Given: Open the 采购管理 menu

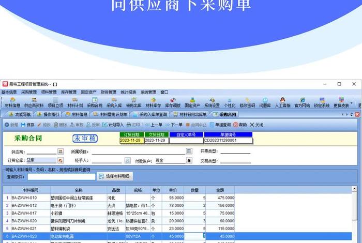Looking at the screenshot, I should click(x=29, y=92).
